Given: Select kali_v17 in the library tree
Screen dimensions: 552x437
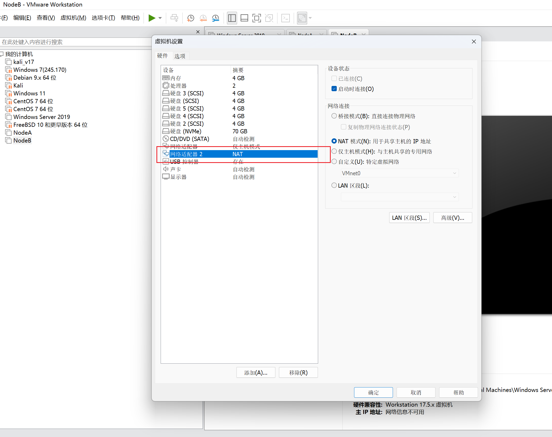Looking at the screenshot, I should (24, 62).
